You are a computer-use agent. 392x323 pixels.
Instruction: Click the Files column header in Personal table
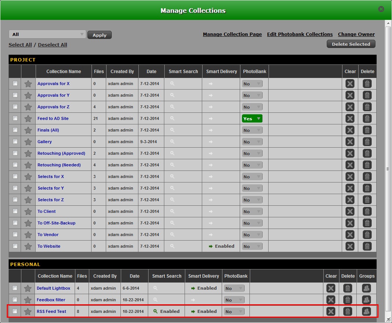tap(82, 276)
